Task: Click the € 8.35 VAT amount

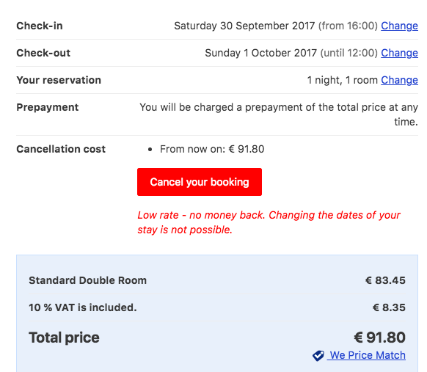Action: tap(389, 307)
